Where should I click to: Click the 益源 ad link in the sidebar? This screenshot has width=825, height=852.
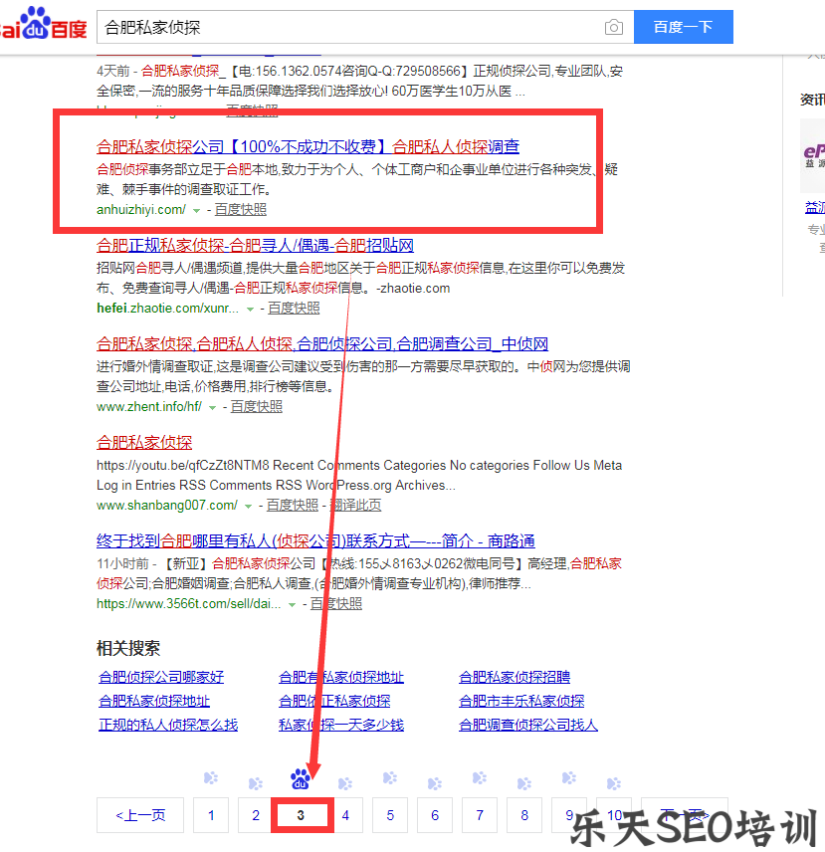(814, 207)
